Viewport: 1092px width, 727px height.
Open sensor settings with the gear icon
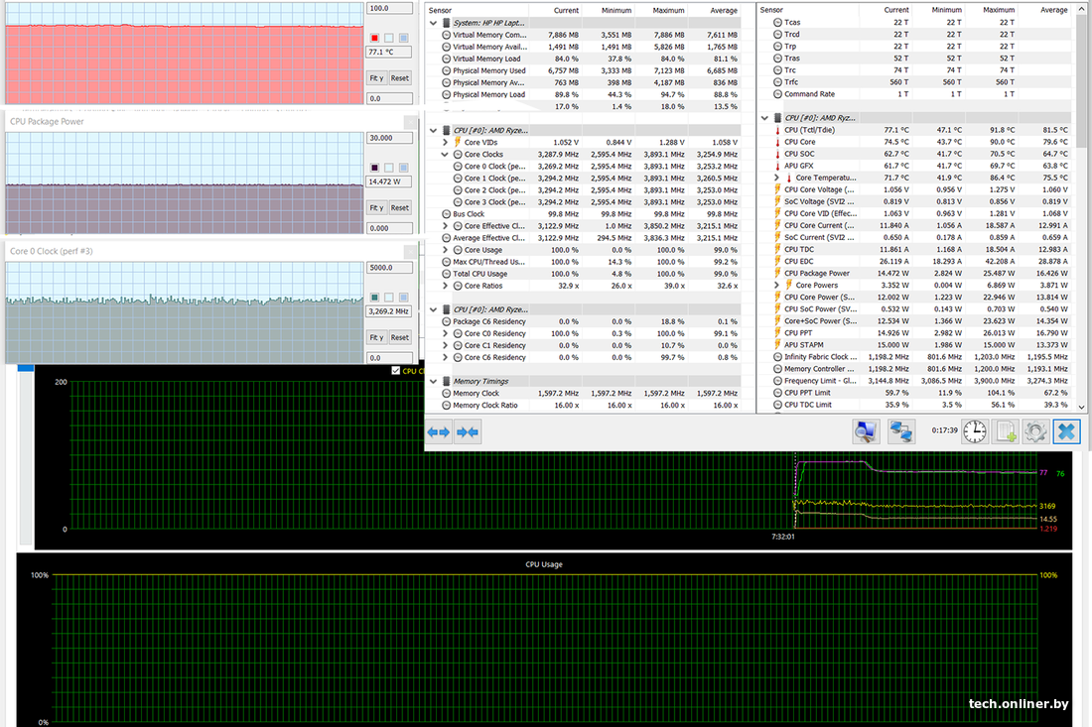point(1035,431)
